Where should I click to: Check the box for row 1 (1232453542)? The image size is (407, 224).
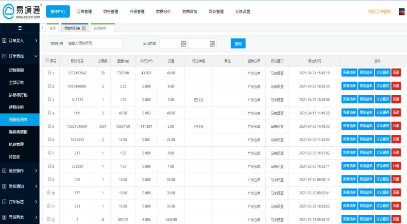(50, 73)
